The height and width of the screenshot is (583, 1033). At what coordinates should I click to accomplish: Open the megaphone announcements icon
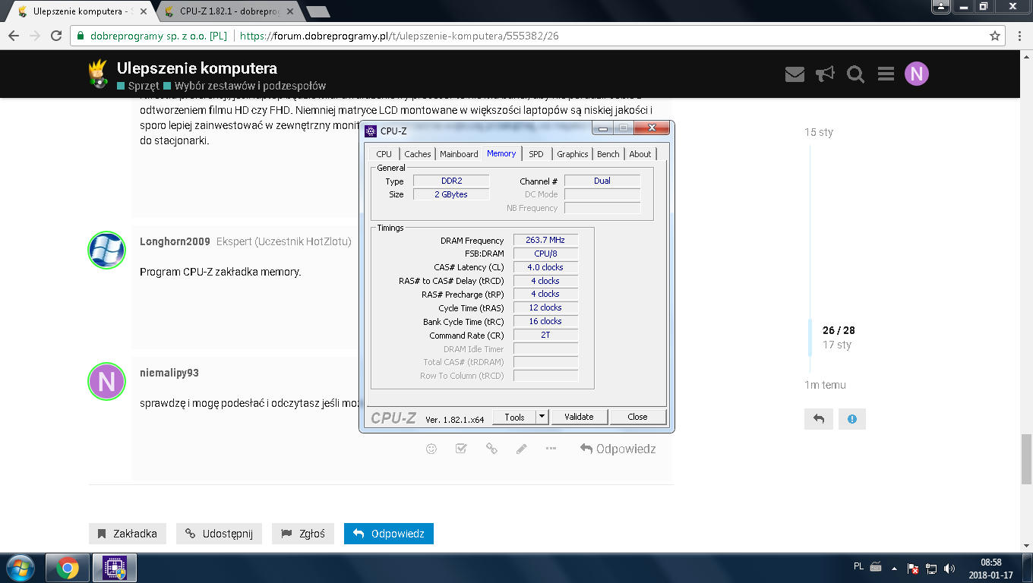point(825,74)
